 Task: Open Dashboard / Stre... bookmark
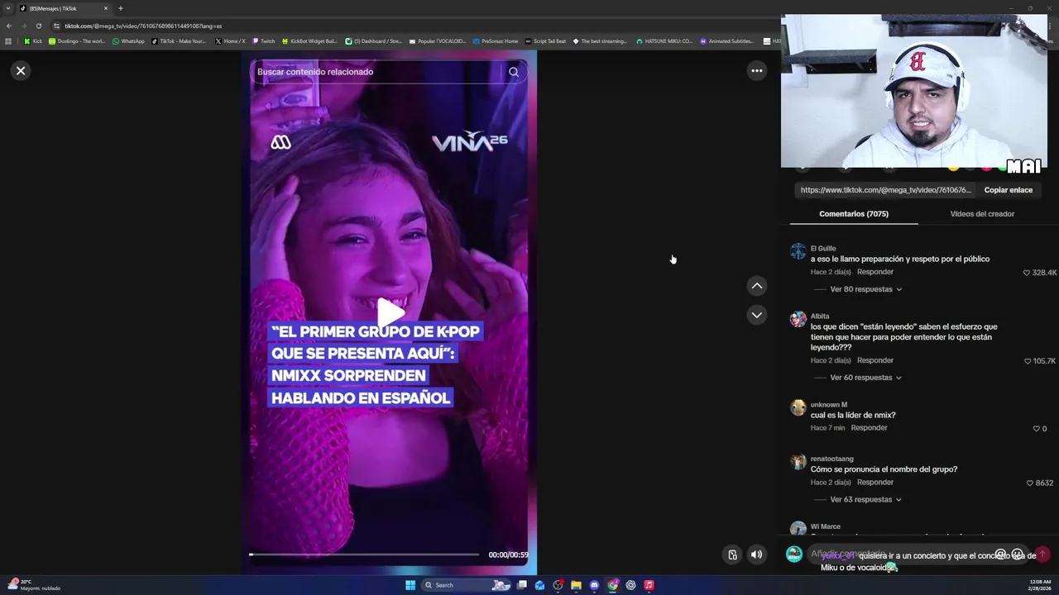(374, 41)
